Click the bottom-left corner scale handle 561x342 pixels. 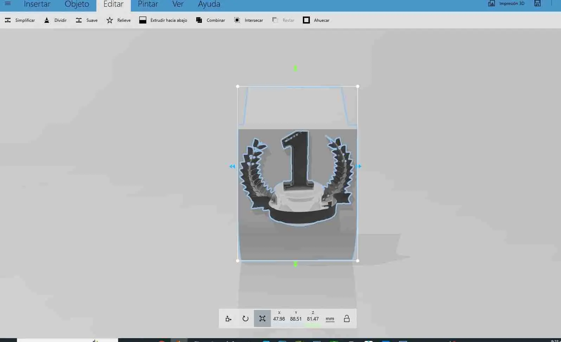(238, 261)
